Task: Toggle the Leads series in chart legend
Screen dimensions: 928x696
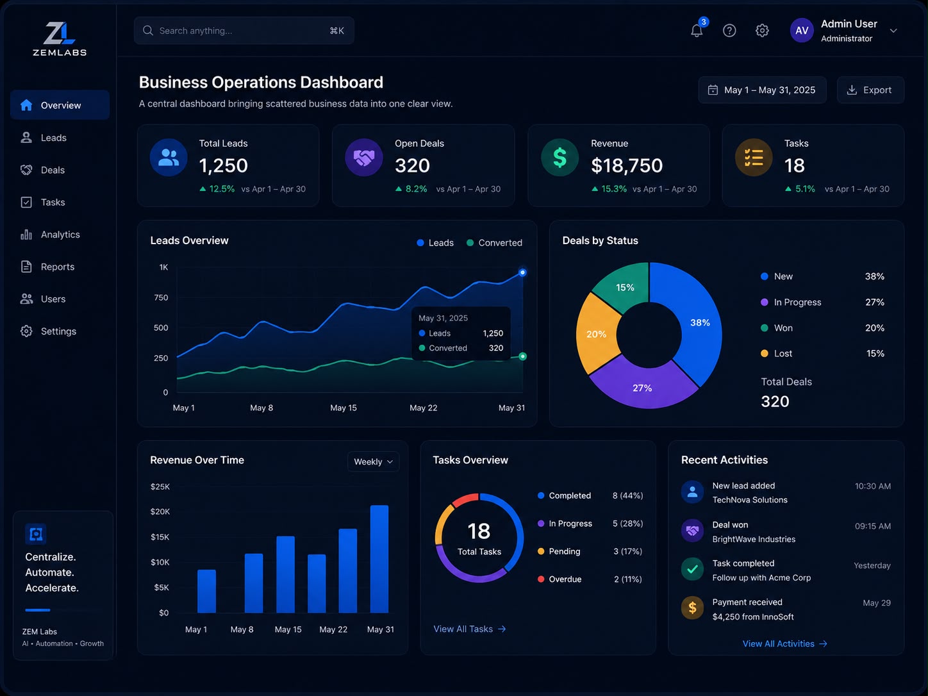Action: pyautogui.click(x=435, y=243)
